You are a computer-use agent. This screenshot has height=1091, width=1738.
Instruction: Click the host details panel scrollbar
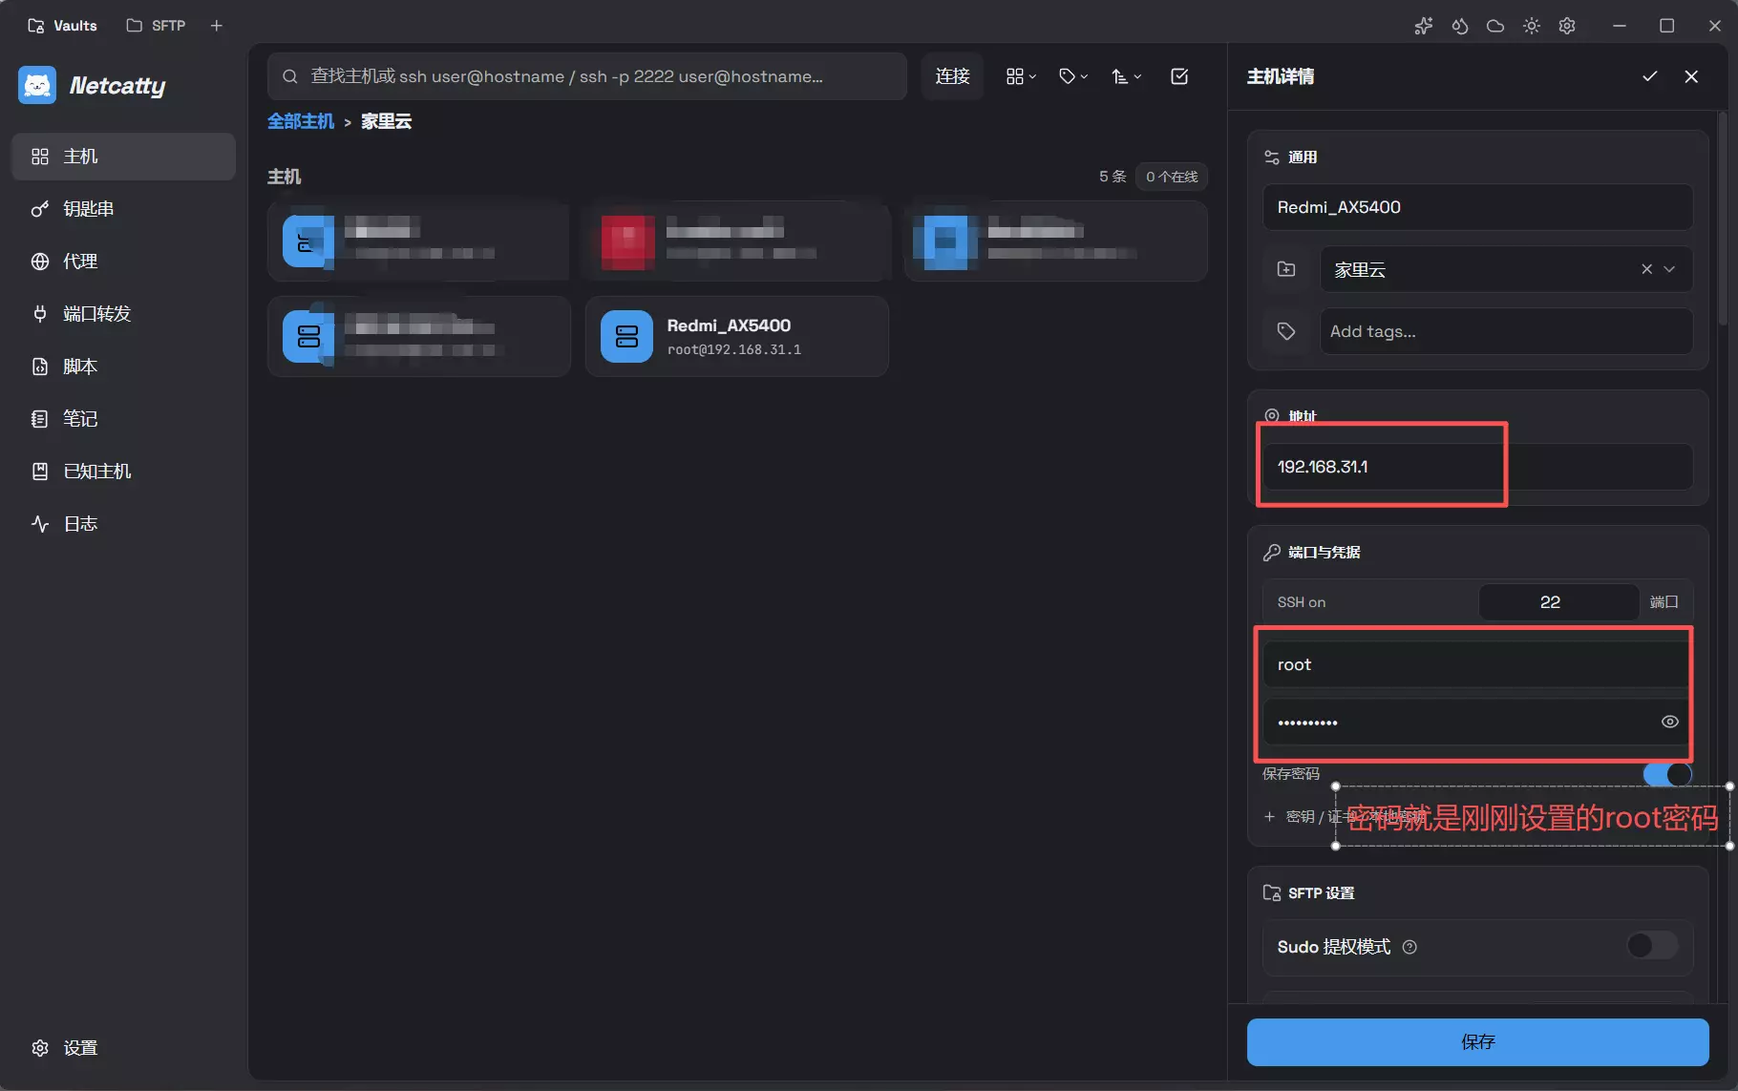click(1723, 220)
